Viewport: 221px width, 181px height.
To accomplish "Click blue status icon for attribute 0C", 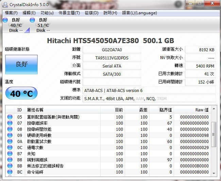I will [x=10, y=148].
